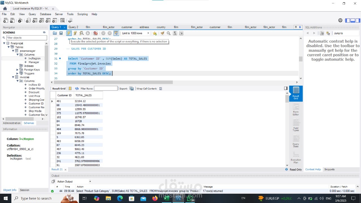361x203 pixels.
Task: Click the refresh icon in result grid bar
Action: [x=77, y=89]
